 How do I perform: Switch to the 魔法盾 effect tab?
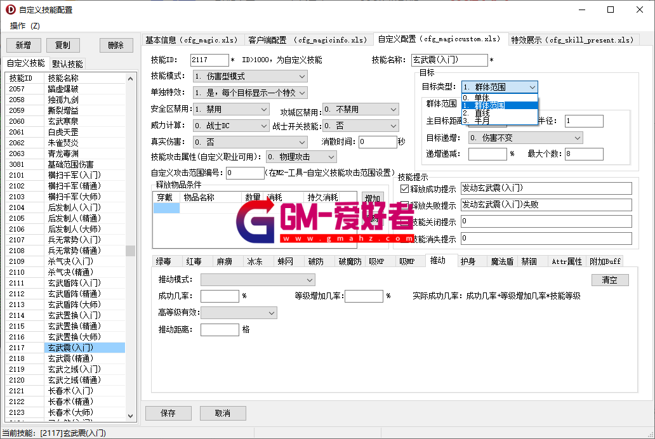pyautogui.click(x=502, y=261)
